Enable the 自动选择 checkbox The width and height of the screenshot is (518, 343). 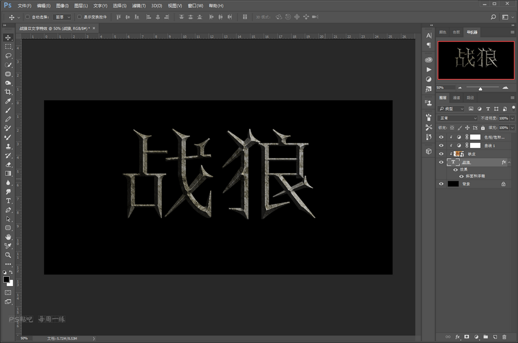27,17
